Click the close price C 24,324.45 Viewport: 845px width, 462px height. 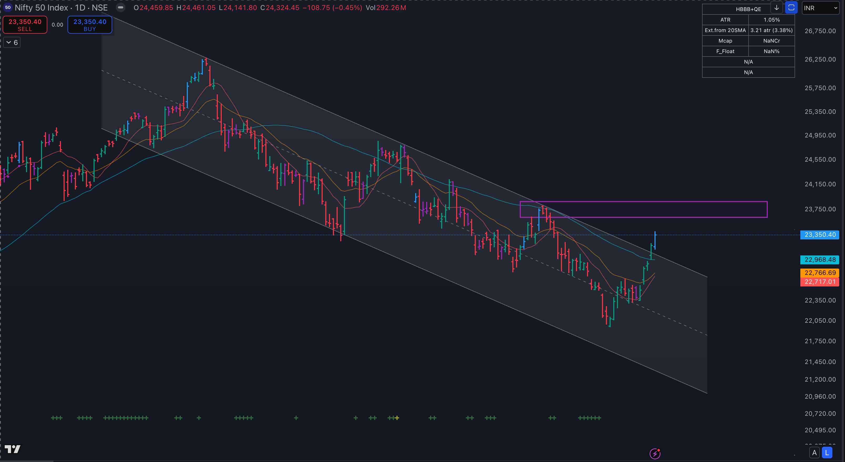tap(280, 8)
